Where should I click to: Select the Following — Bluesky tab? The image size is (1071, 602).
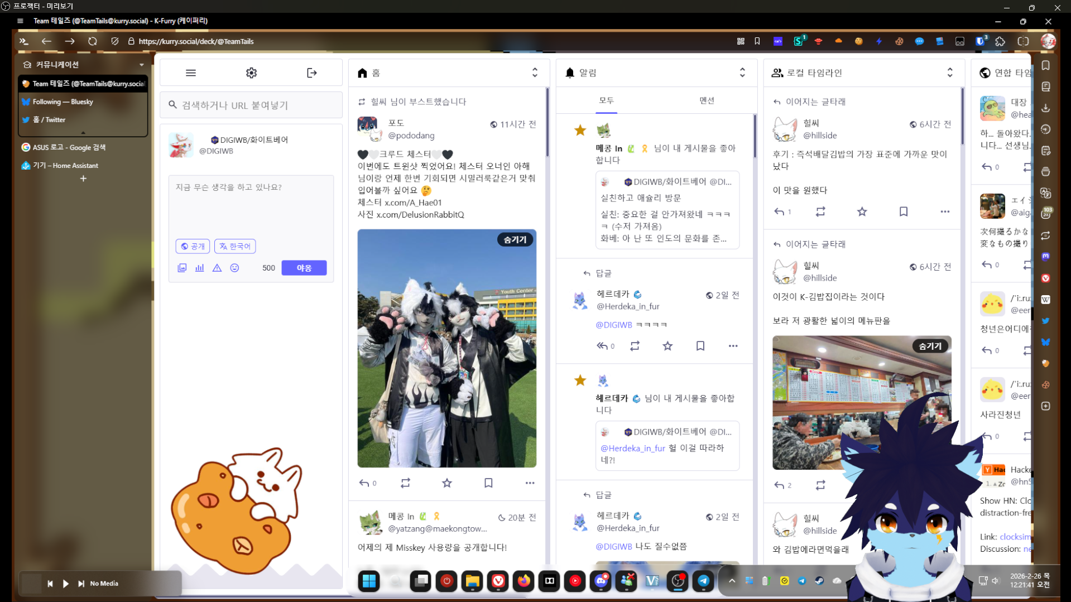pos(63,102)
